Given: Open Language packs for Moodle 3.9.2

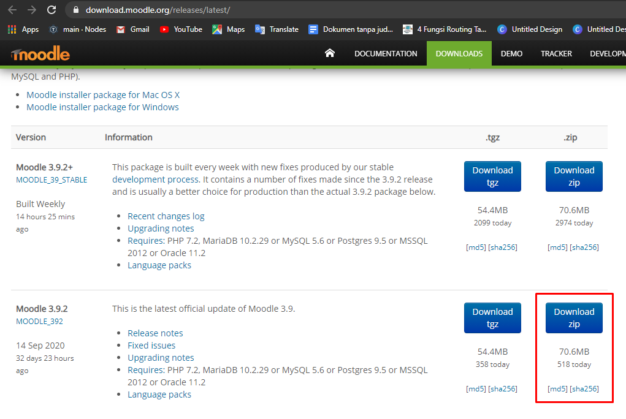Looking at the screenshot, I should (159, 394).
